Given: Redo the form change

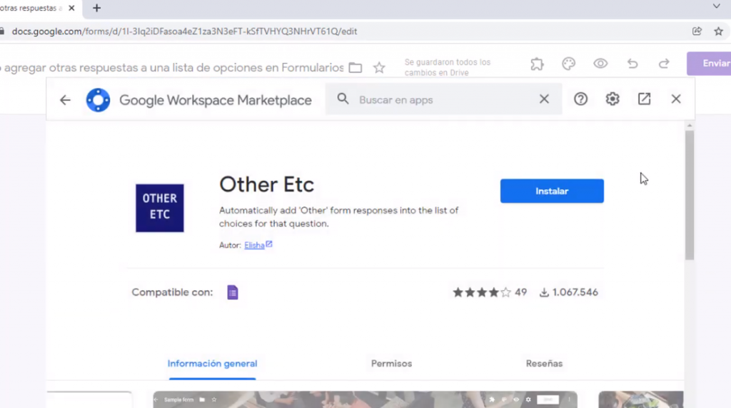Looking at the screenshot, I should point(664,64).
